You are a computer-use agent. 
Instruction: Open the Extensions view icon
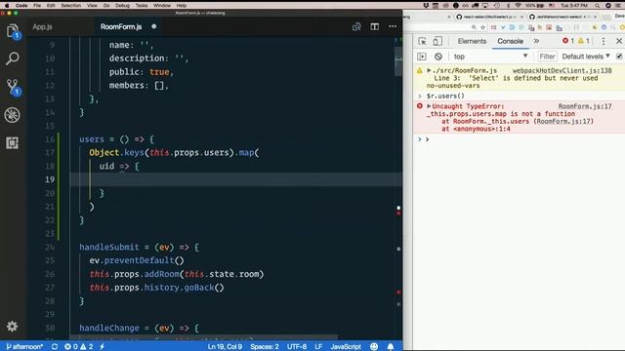tap(13, 143)
